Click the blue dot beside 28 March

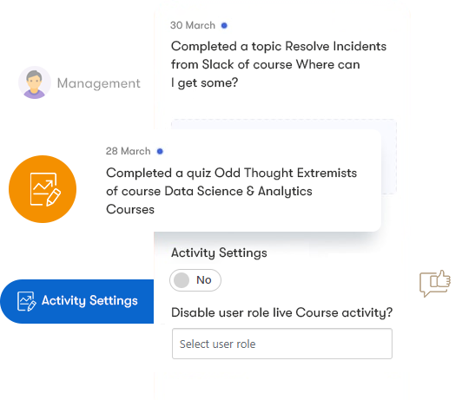tap(160, 151)
